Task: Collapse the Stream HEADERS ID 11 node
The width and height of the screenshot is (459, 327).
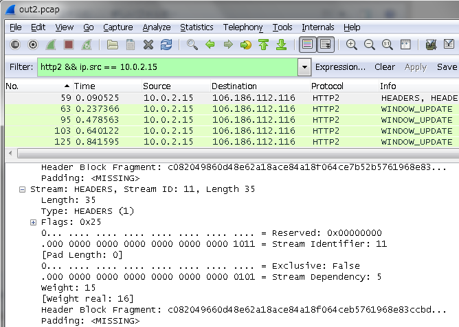Action: pyautogui.click(x=22, y=190)
